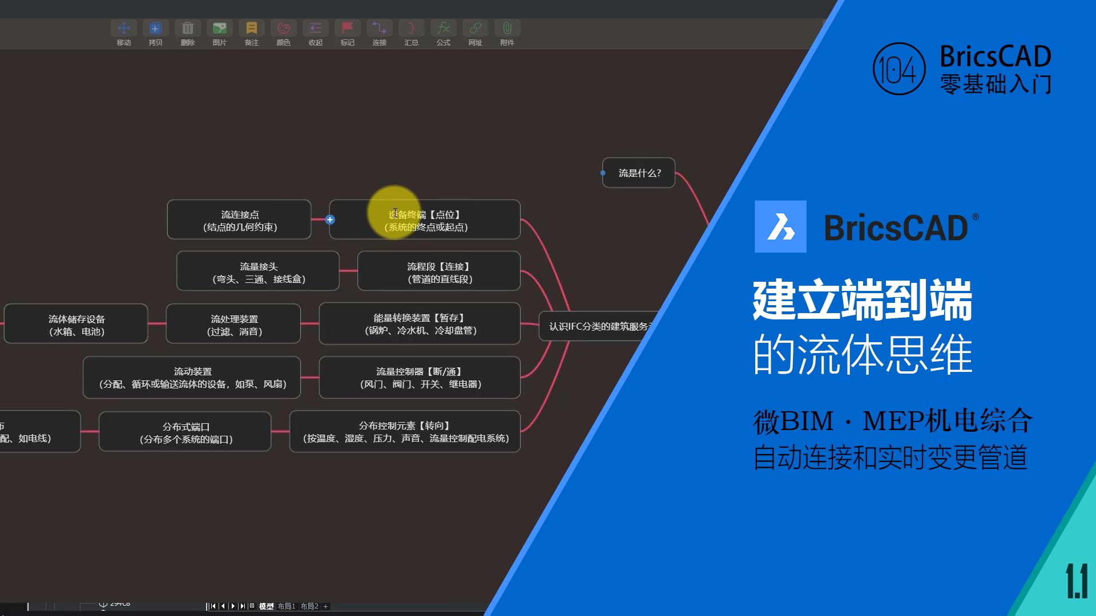Click the 移动 (Move) toolbar icon
The height and width of the screenshot is (616, 1096).
tap(124, 29)
